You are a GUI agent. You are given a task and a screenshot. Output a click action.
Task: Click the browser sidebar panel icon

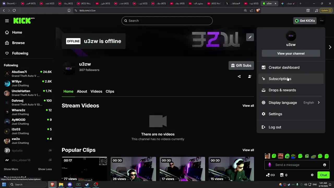click(308, 10)
